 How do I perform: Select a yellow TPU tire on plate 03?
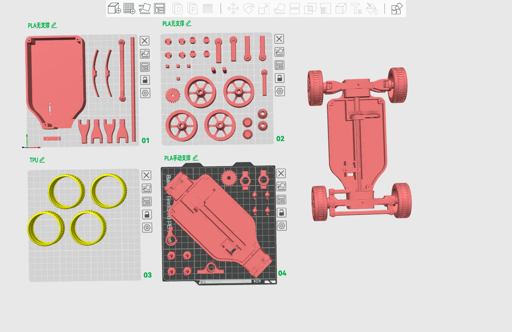click(x=66, y=191)
